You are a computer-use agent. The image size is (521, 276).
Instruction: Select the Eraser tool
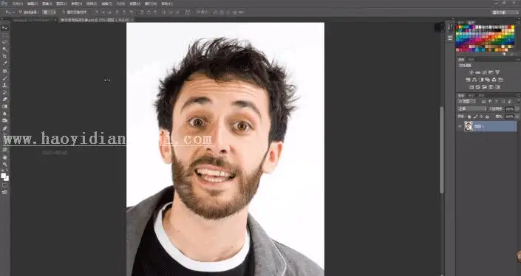[x=4, y=99]
